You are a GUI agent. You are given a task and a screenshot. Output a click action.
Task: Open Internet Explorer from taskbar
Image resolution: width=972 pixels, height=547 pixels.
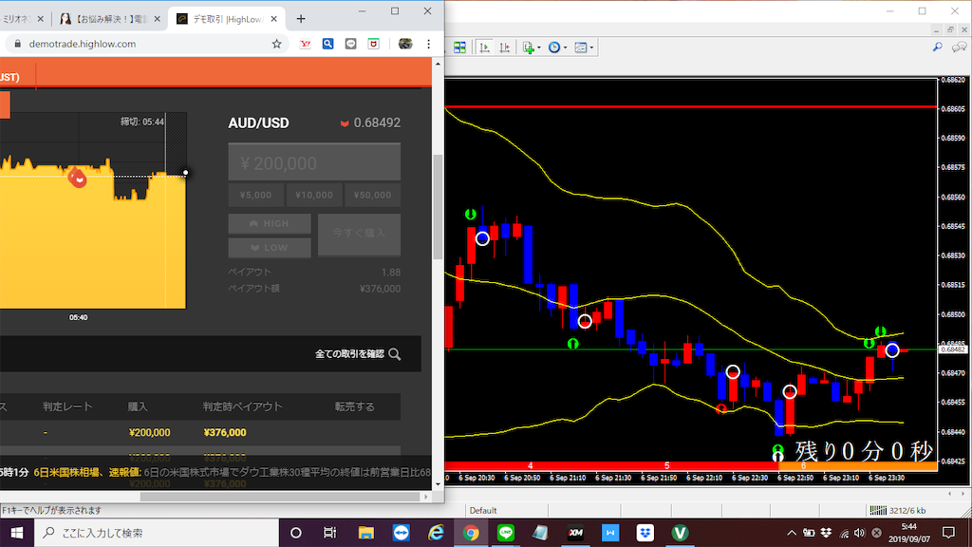tap(436, 533)
